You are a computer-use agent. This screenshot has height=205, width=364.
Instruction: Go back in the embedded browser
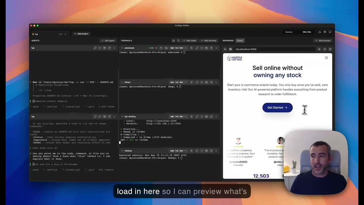click(225, 49)
